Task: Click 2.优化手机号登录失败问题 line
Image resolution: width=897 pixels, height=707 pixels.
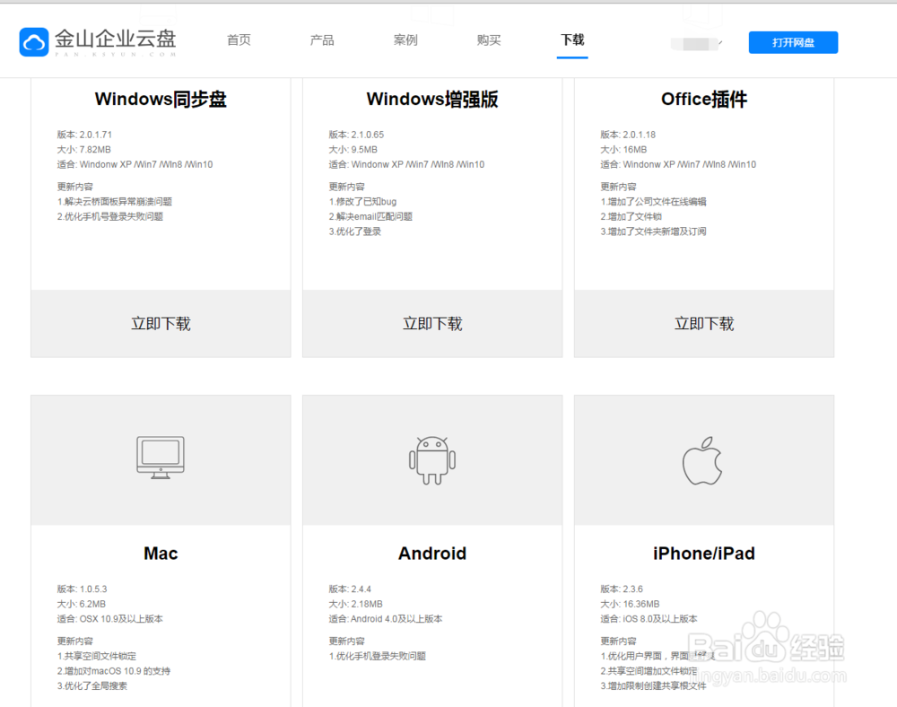Action: tap(109, 216)
